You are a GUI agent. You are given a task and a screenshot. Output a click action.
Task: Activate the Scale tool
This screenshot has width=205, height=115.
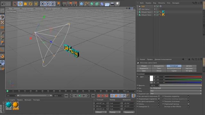tap(25, 4)
